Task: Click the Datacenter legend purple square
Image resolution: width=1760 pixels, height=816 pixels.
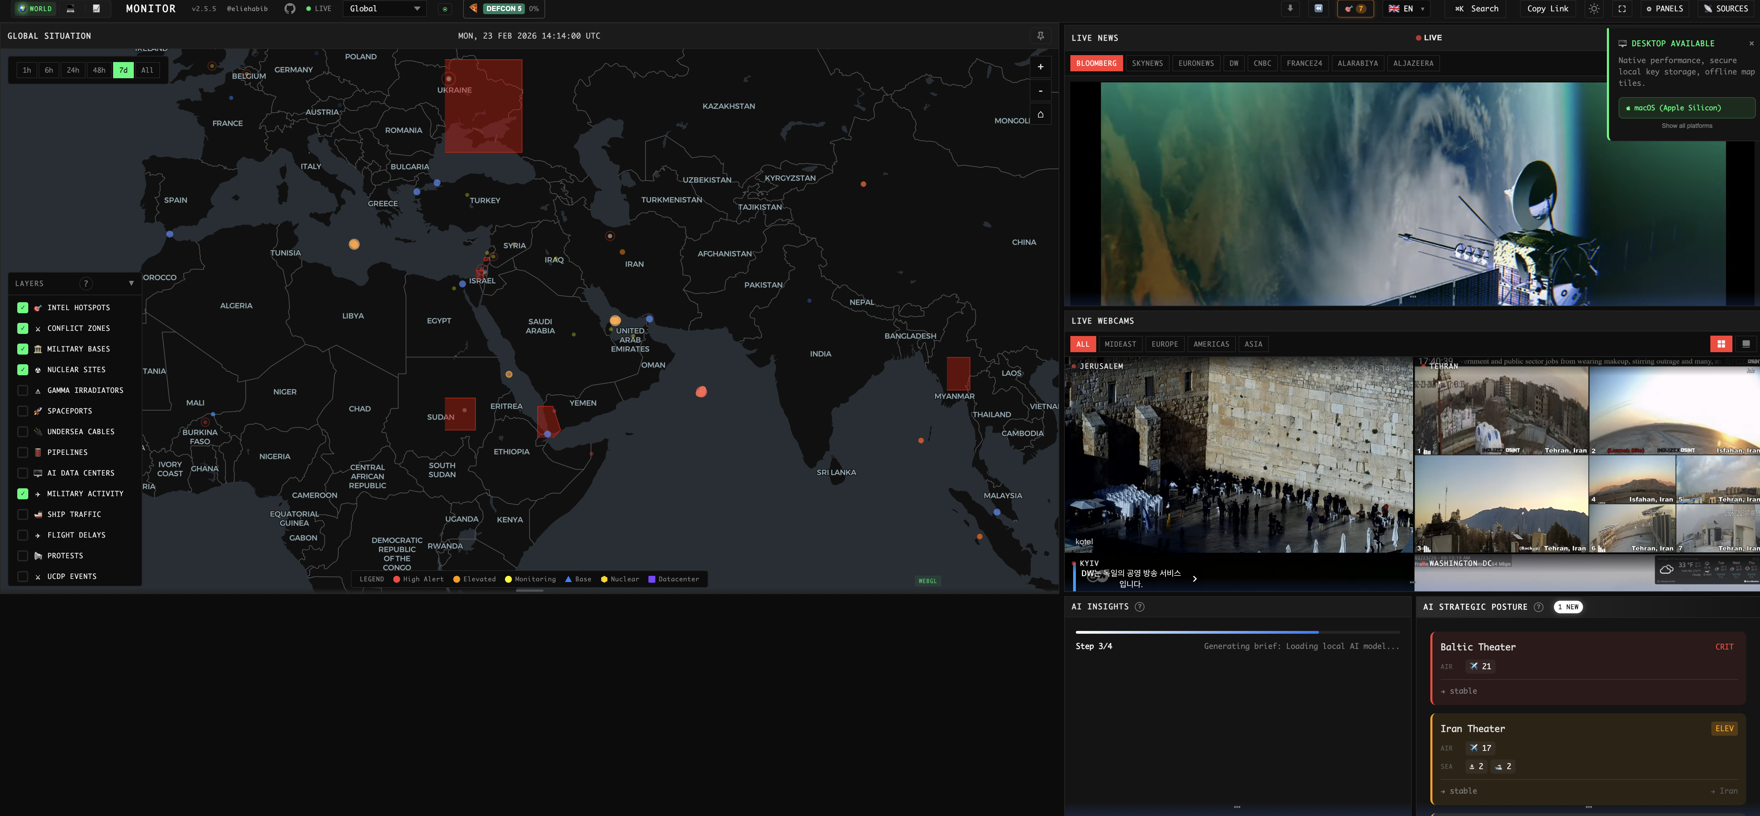Action: [651, 580]
